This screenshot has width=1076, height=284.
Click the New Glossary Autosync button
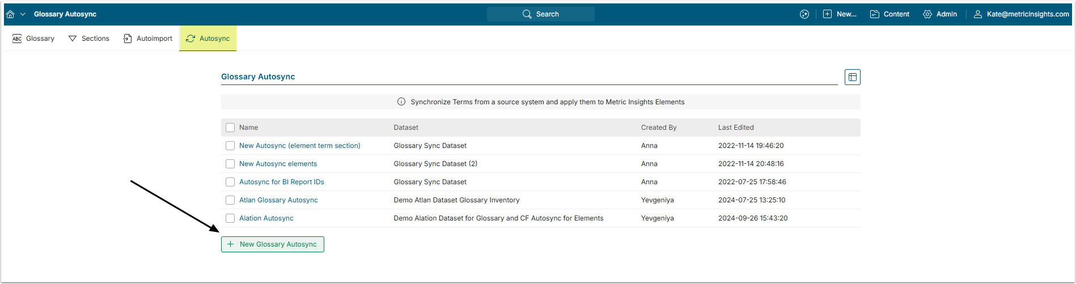point(273,244)
